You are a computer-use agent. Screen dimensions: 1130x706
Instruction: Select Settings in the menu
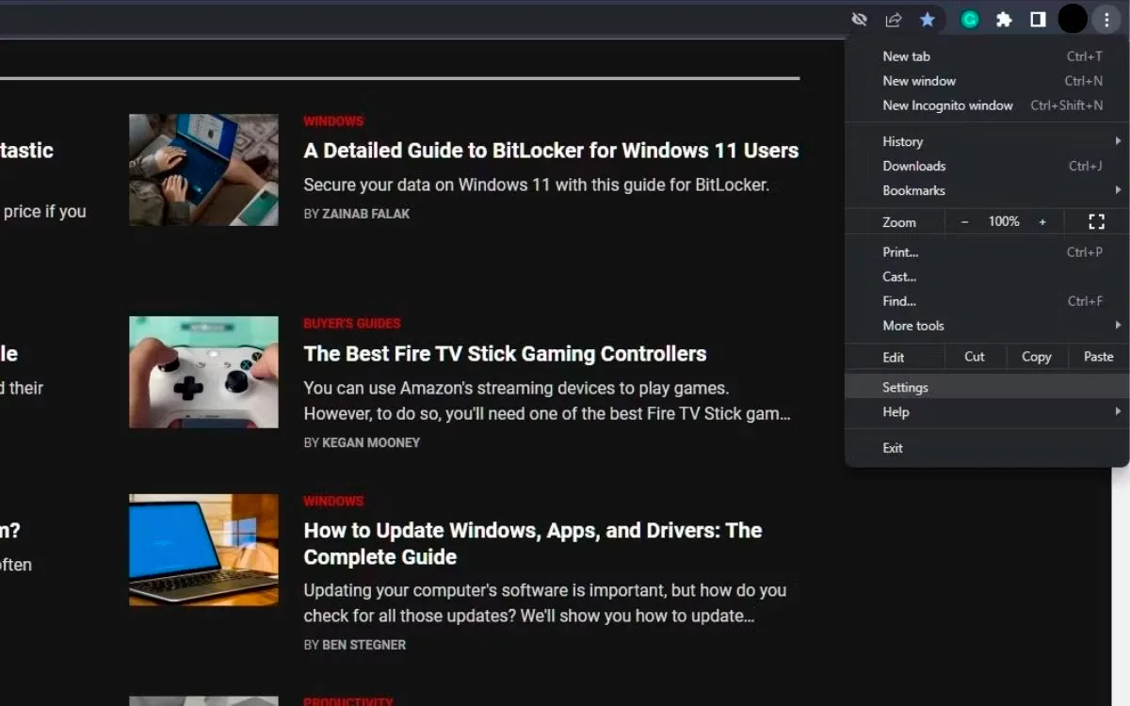click(987, 387)
